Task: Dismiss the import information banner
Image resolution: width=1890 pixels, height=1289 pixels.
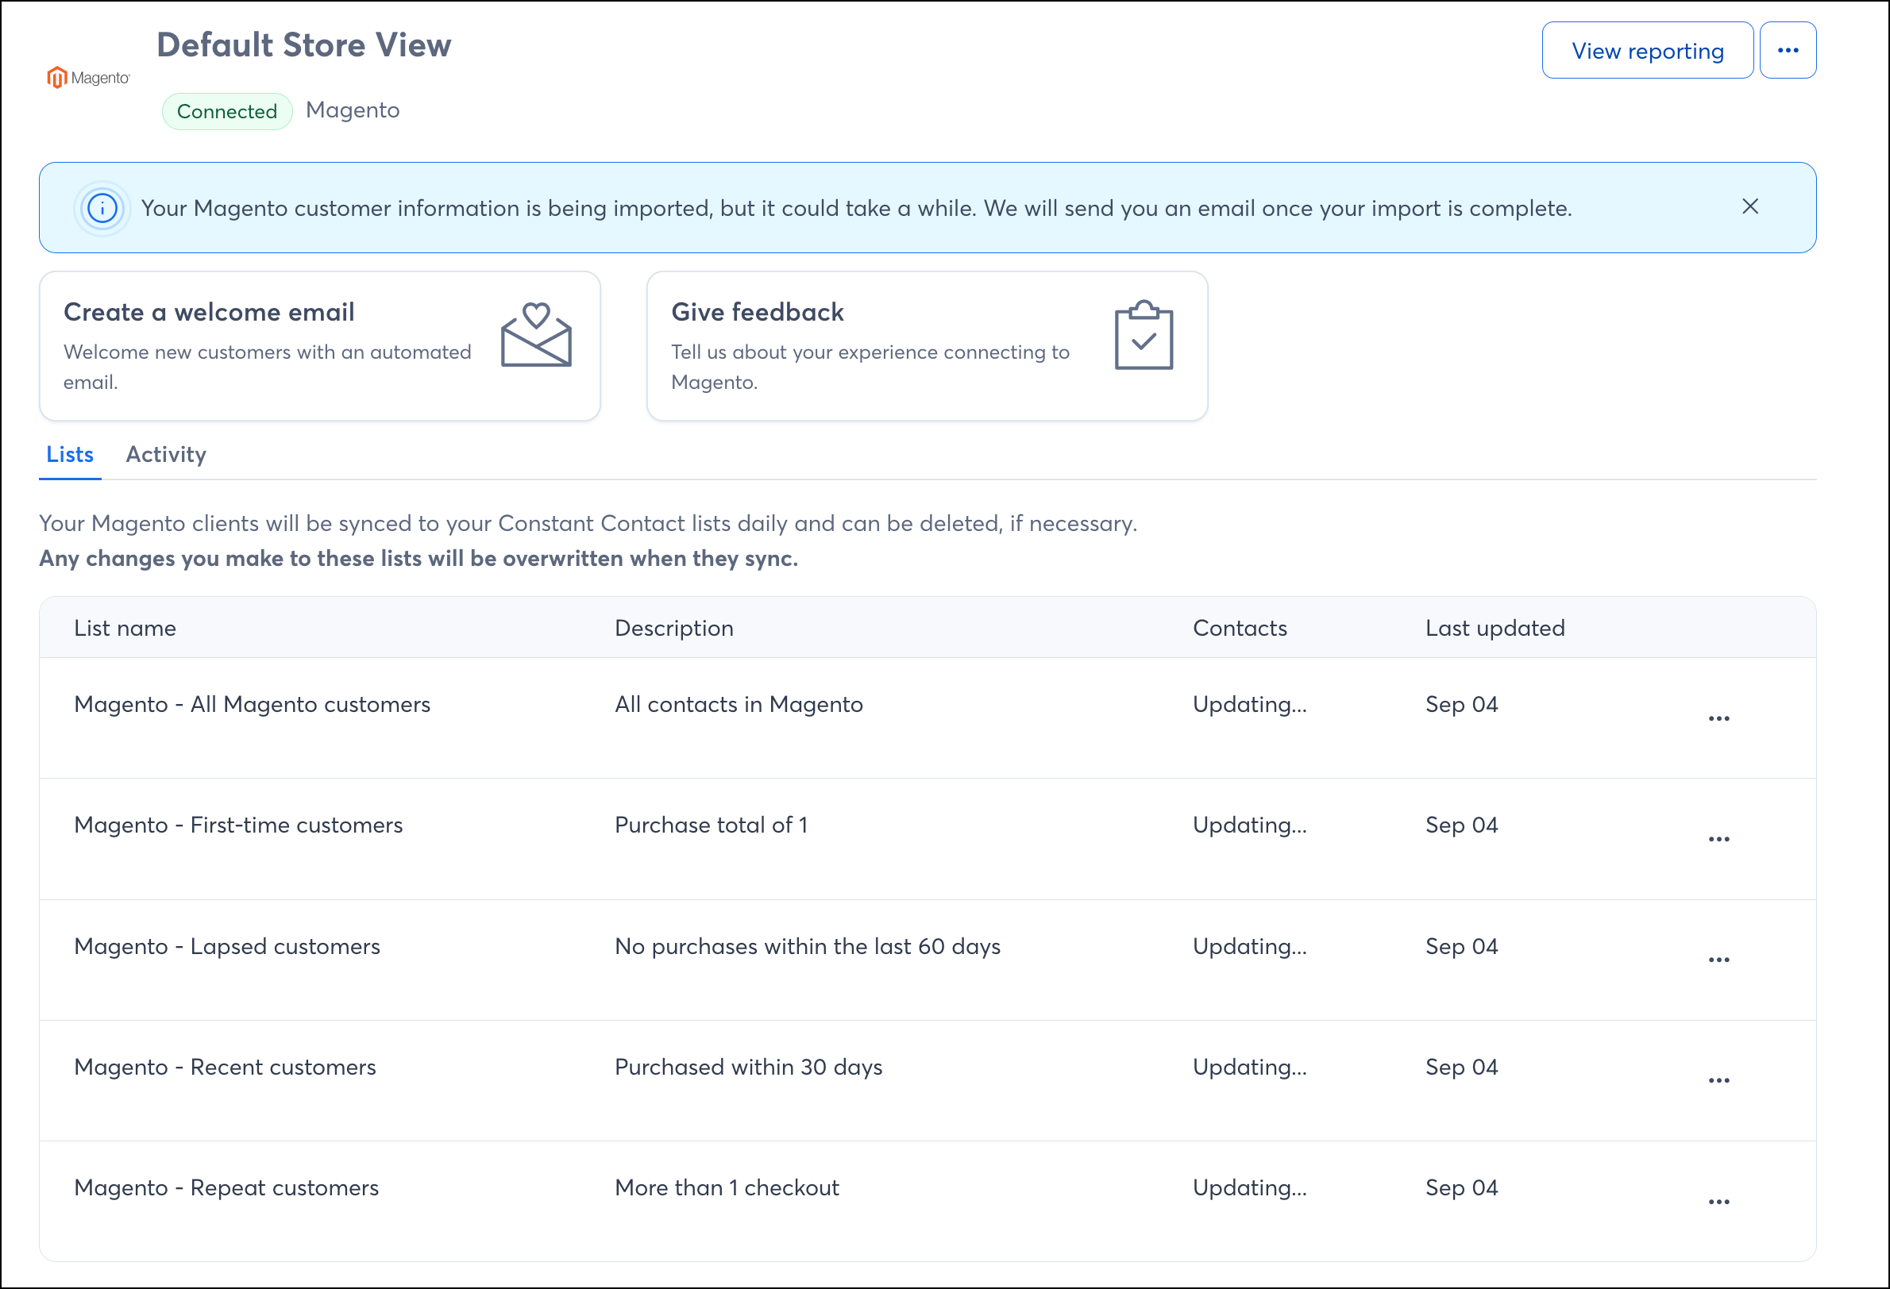Action: coord(1750,206)
